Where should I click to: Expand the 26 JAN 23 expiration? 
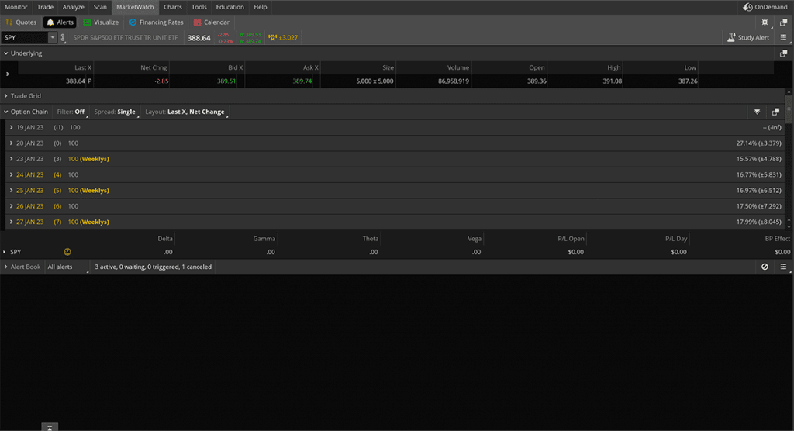pos(11,206)
